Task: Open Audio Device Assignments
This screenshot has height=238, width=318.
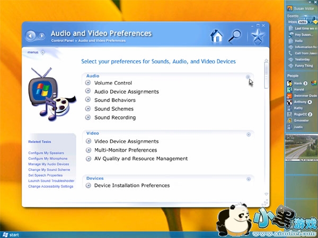Action: point(126,91)
